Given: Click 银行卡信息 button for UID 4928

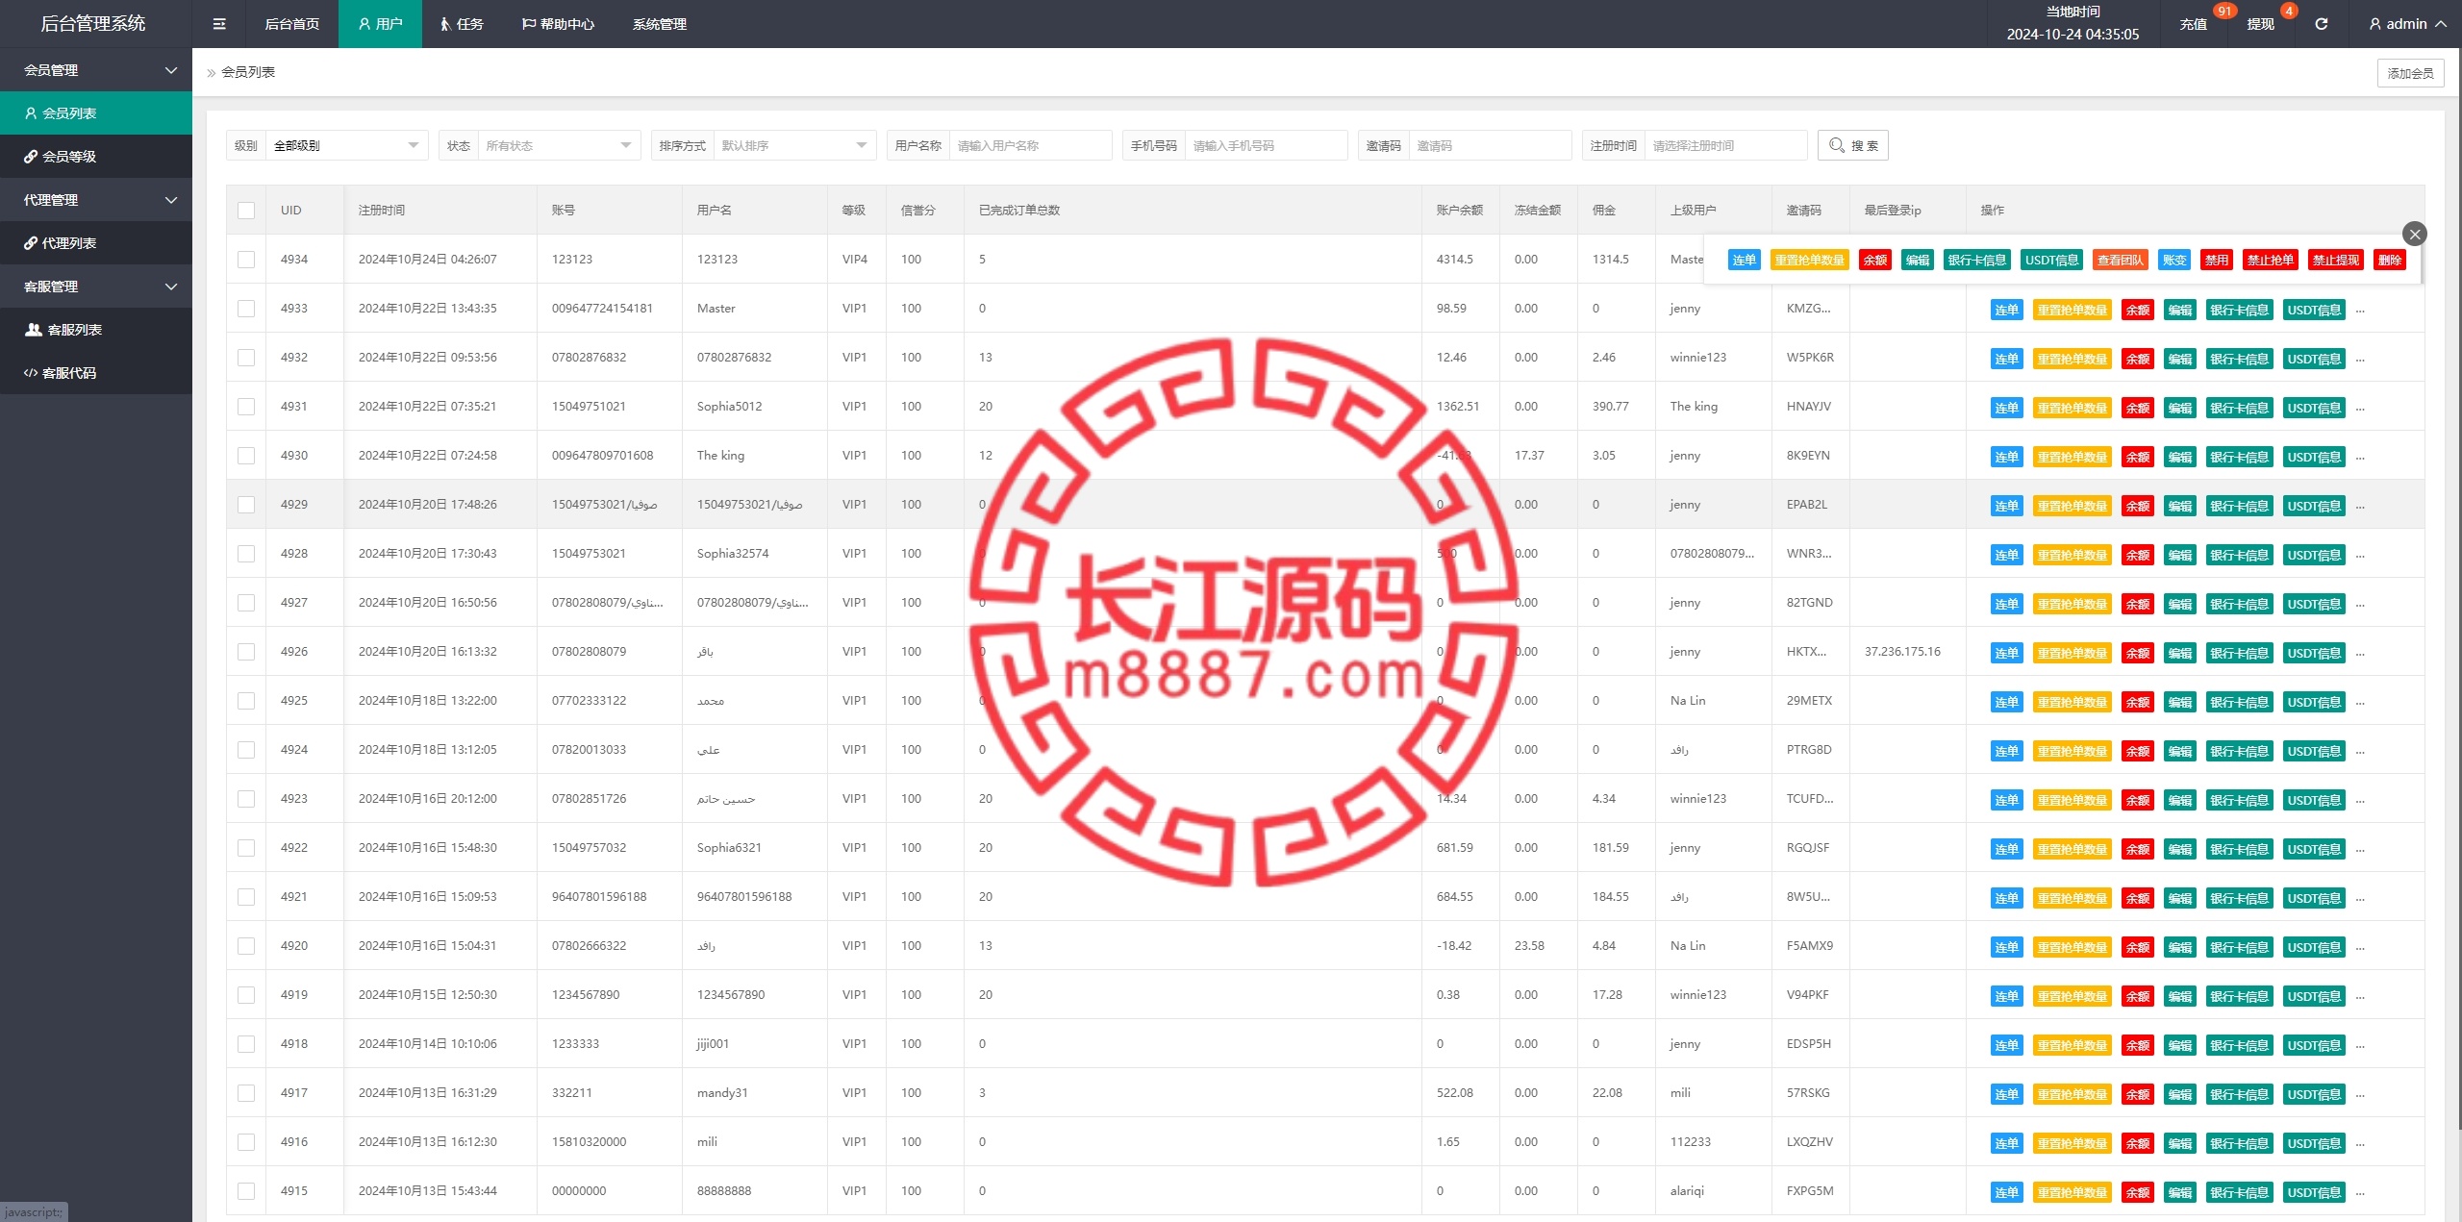Looking at the screenshot, I should (x=2239, y=555).
